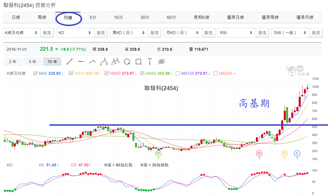Viewport: 328px width, 195px height.
Task: Click the closing price 221.5
Action: [x=47, y=49]
